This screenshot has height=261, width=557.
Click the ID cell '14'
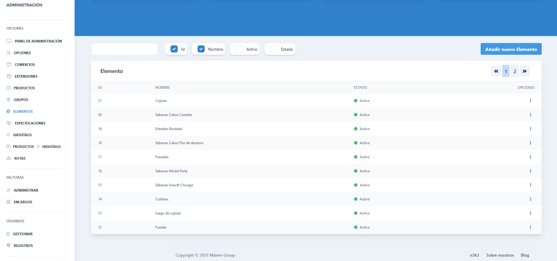[100, 199]
